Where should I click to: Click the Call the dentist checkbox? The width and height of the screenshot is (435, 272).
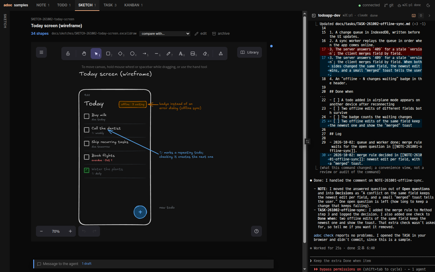tap(87, 130)
